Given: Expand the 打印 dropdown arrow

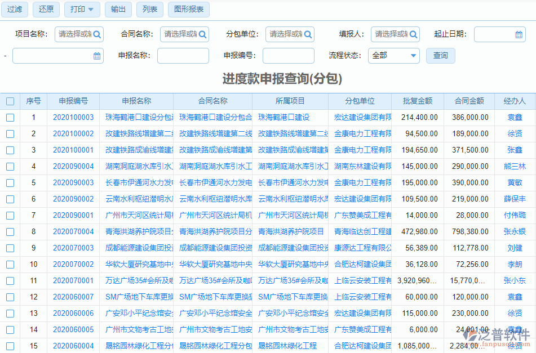Looking at the screenshot, I should pyautogui.click(x=90, y=10).
